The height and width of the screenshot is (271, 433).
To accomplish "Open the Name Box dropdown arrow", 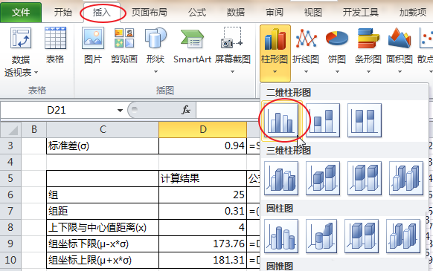I will (x=120, y=111).
